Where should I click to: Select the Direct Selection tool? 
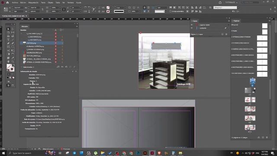pyautogui.click(x=13, y=29)
